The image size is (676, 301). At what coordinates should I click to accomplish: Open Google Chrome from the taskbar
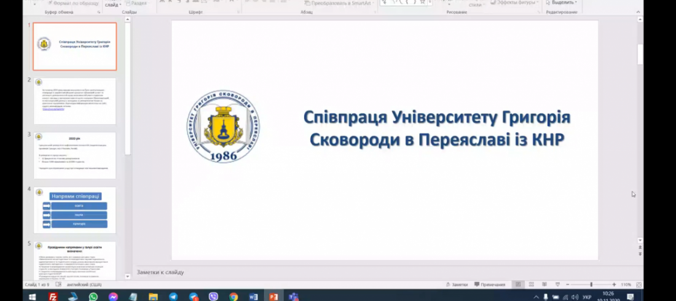point(234,297)
